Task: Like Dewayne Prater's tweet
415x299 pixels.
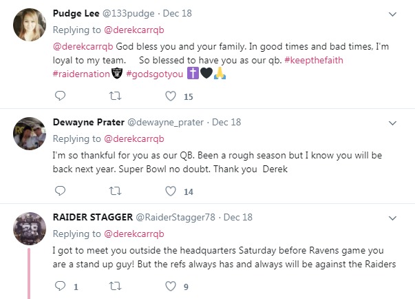Action: coord(171,191)
